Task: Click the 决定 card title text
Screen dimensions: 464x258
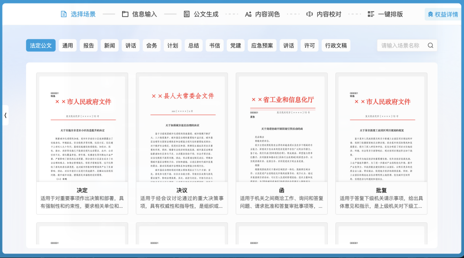Action: pos(82,190)
